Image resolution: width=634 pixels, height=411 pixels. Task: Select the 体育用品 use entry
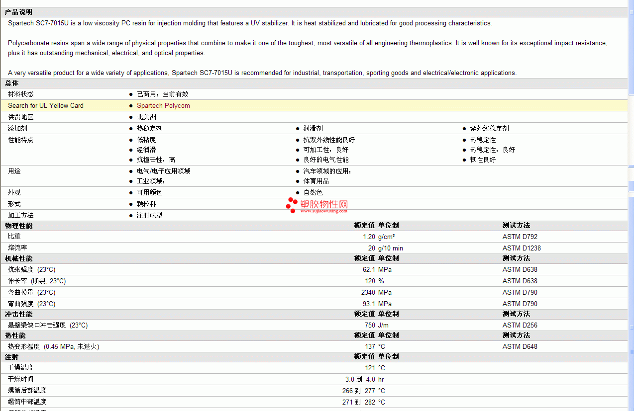(317, 181)
